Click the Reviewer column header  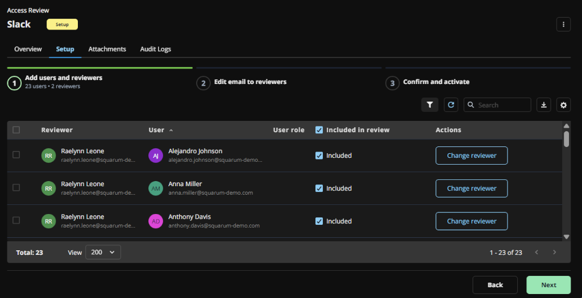[x=57, y=130]
